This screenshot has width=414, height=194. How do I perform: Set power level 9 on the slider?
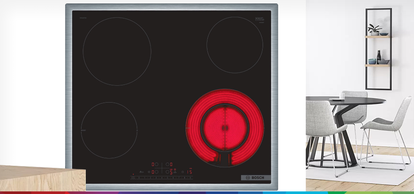point(191,178)
